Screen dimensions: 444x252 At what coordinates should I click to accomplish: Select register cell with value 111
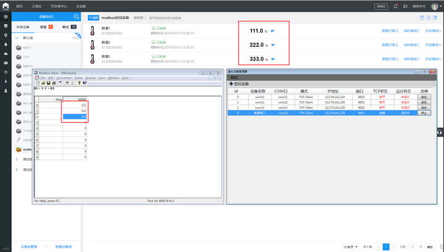75,105
